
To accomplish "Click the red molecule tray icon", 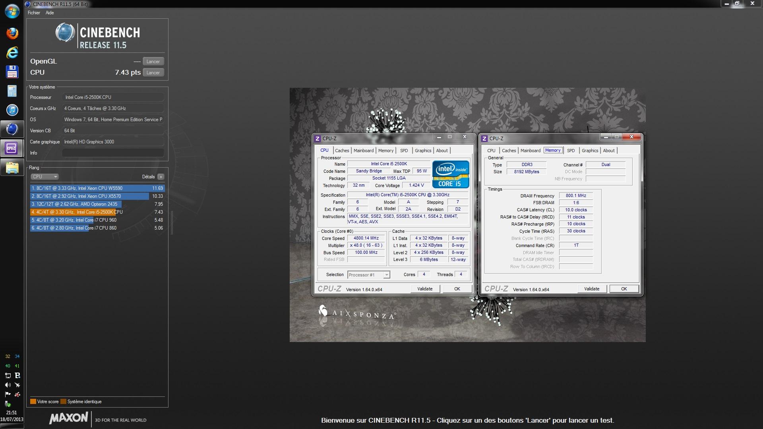I will pos(17,394).
